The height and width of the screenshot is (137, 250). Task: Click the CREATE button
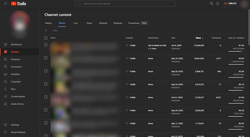pyautogui.click(x=230, y=4)
